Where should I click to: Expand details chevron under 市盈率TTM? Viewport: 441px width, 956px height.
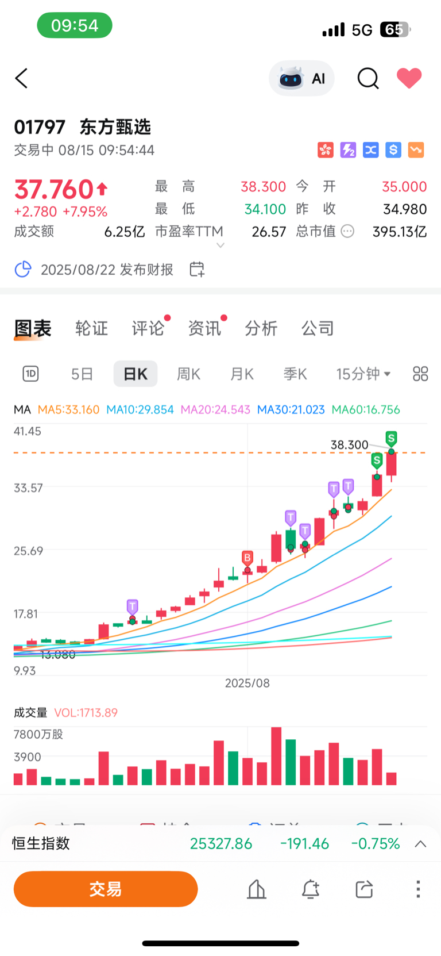coord(220,245)
